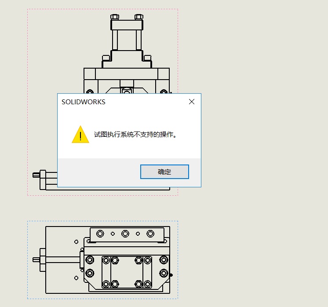Click the shaft stub protruding left in top view
This screenshot has height=307, width=328.
click(x=36, y=259)
